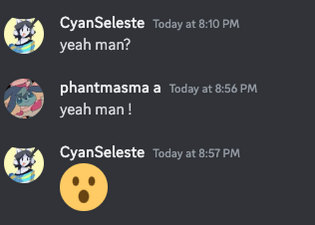
Task: Open CyanSeleste's avatar beside the 8:10 PM message
Action: point(24,35)
